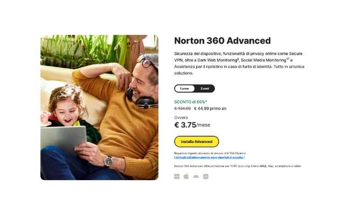Click the Installa Advanced button
The height and width of the screenshot is (215, 344).
click(x=197, y=142)
